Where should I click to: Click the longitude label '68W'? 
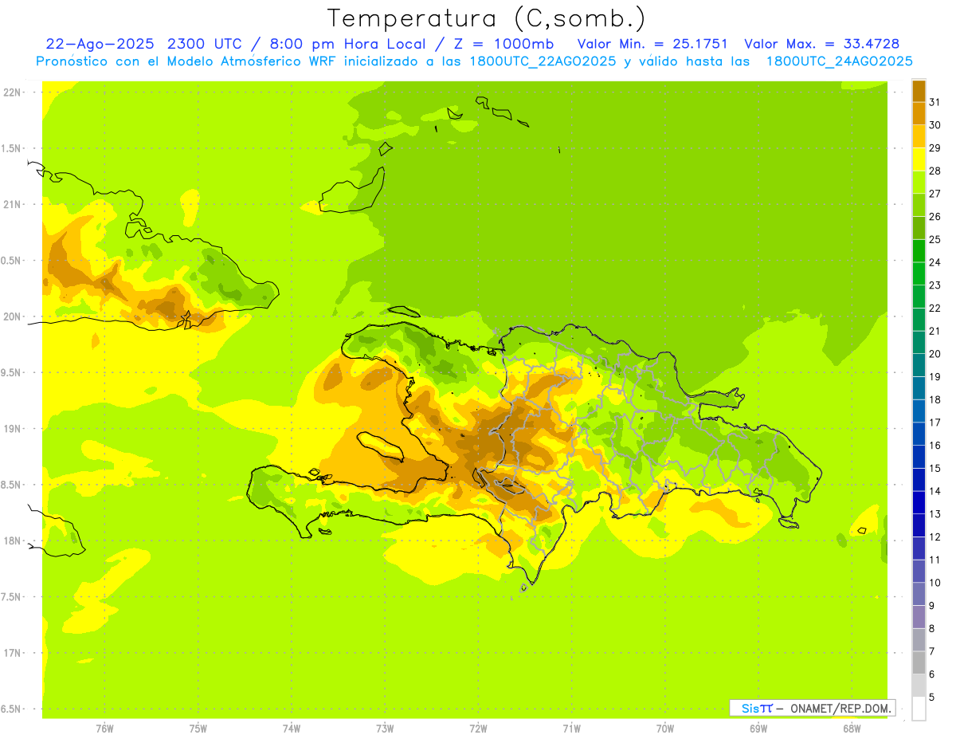coord(852,729)
